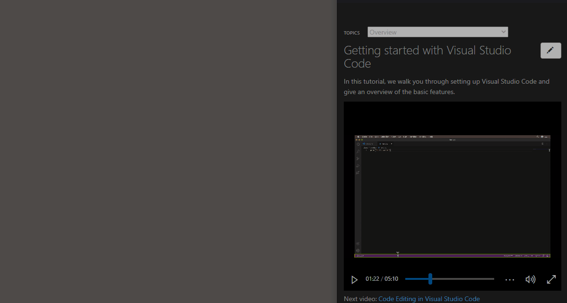
Task: Click the fullscreen expand icon on the video player
Action: coord(551,279)
